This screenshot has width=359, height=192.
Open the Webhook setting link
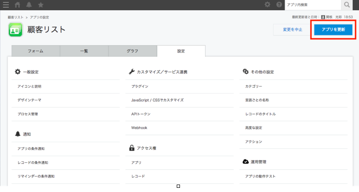[139, 128]
